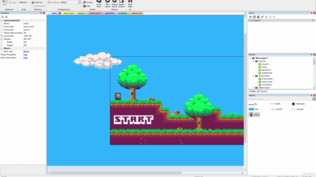Open the Start Page
Viewport: 316px width, 177px height.
click(x=130, y=4)
